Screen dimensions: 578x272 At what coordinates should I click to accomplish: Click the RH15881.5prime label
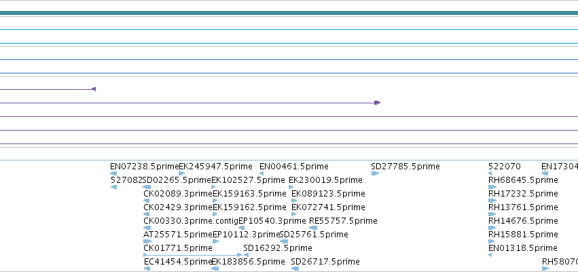point(523,235)
